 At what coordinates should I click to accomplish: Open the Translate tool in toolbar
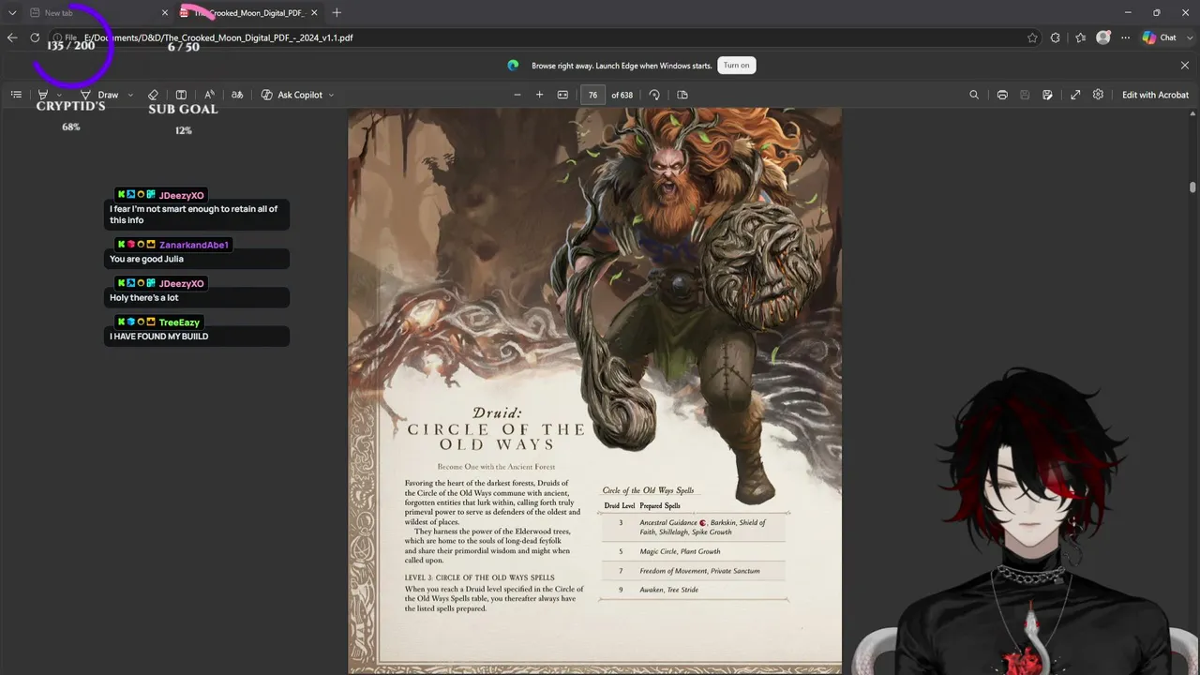(237, 95)
